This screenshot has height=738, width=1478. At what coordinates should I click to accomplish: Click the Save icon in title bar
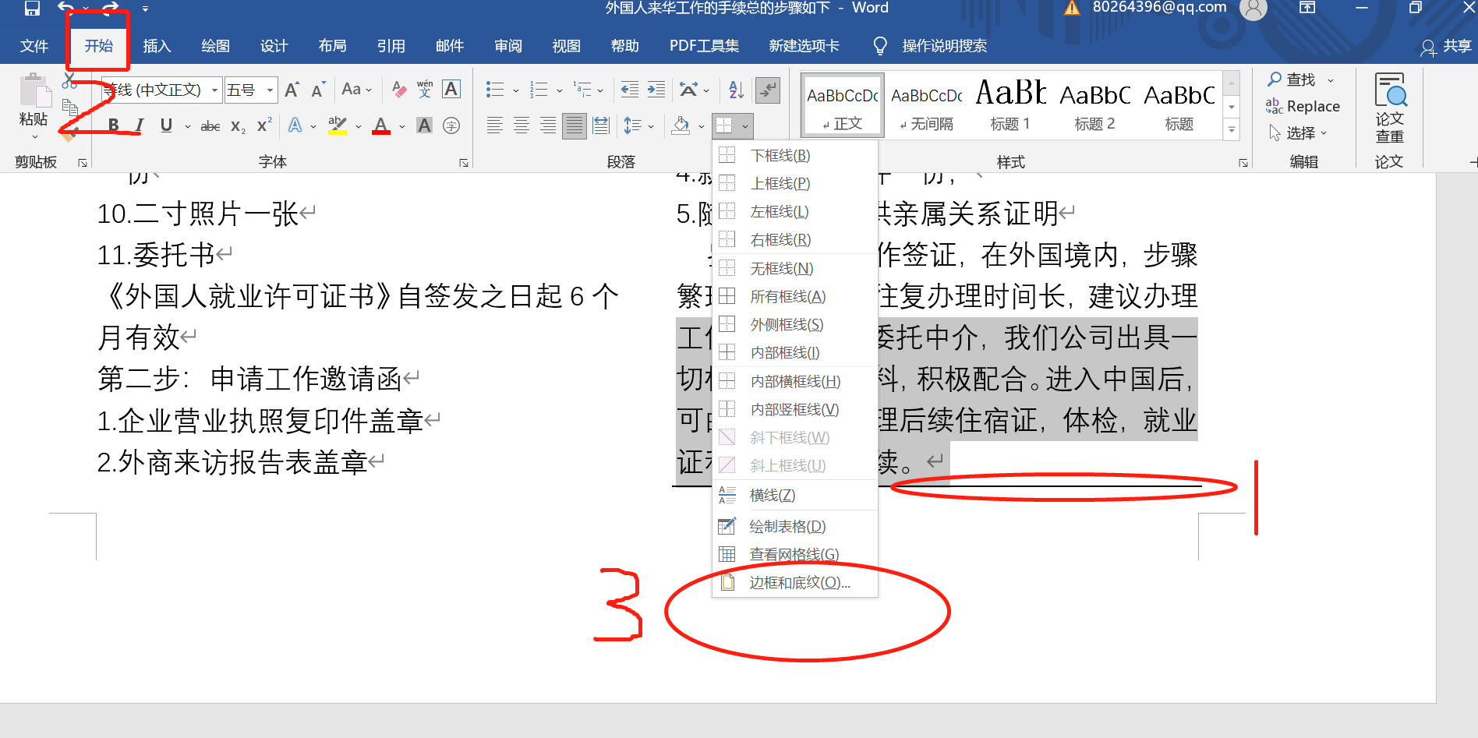click(x=32, y=9)
